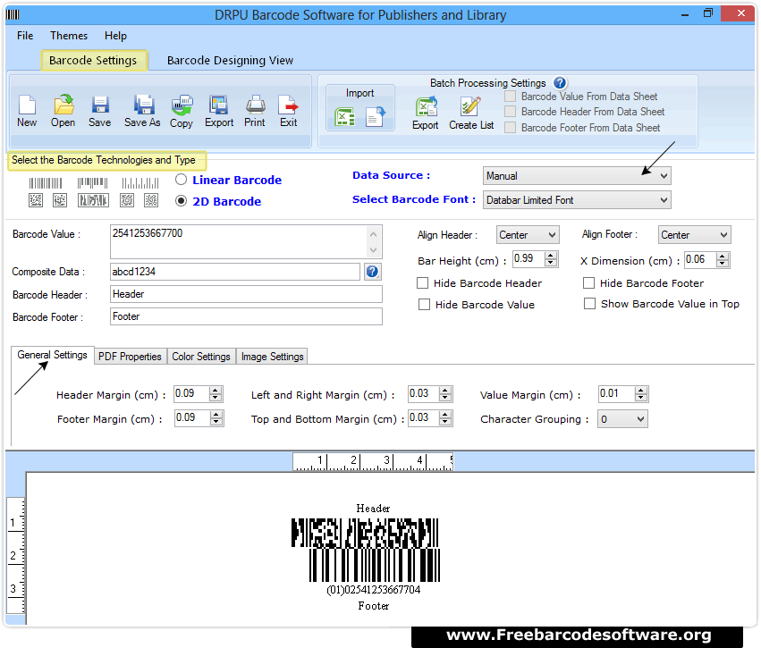Open the Data Source dropdown
Image resolution: width=761 pixels, height=648 pixels.
[x=577, y=175]
